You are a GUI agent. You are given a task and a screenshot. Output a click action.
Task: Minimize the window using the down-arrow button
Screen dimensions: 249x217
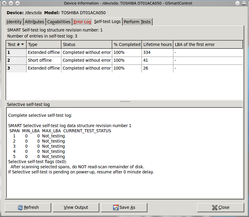coord(11,3)
